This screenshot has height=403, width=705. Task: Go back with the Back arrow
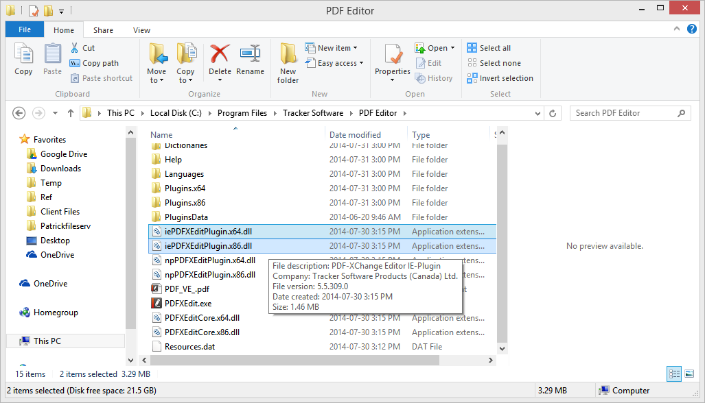[x=19, y=113]
